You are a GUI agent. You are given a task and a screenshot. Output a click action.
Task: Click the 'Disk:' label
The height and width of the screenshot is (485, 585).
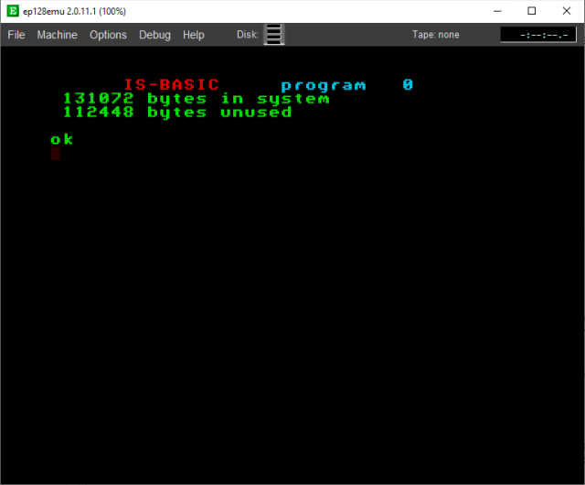[x=248, y=35]
